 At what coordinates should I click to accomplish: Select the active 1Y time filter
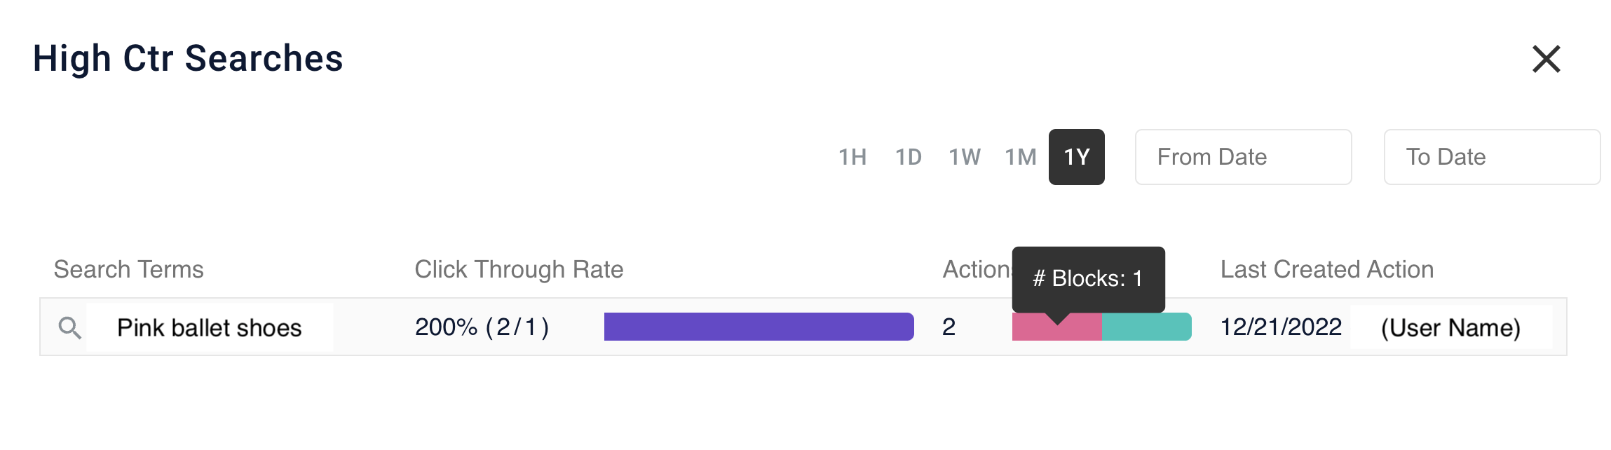pyautogui.click(x=1078, y=157)
